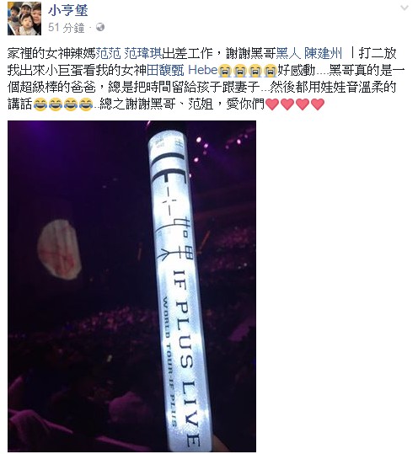The width and height of the screenshot is (418, 454).
Task: Visit the tagged 范范 范瑋琪 page
Action: click(x=128, y=54)
